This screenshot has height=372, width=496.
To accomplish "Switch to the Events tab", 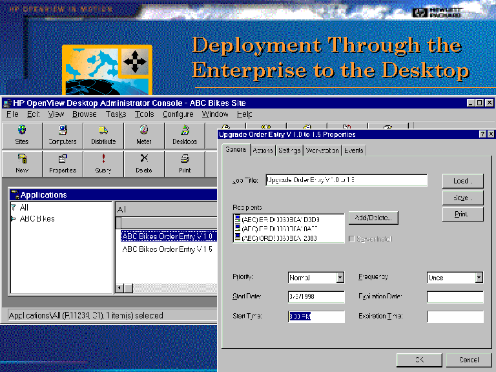I will pyautogui.click(x=353, y=150).
